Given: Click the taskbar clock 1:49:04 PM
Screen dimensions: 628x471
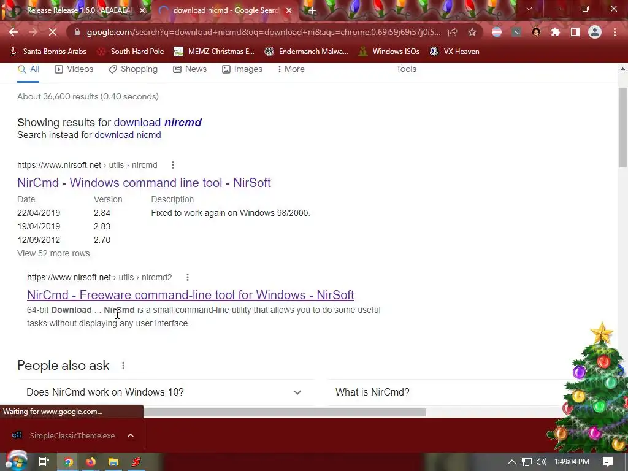Looking at the screenshot, I should 572,462.
